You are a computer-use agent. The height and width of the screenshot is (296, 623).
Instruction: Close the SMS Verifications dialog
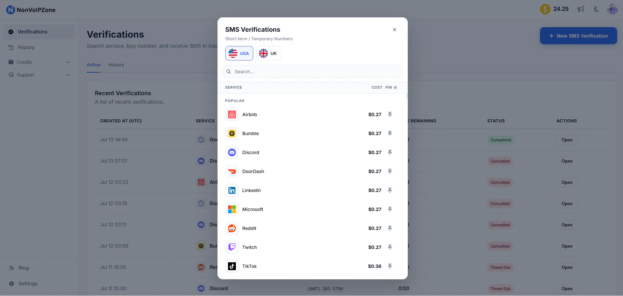(x=394, y=30)
